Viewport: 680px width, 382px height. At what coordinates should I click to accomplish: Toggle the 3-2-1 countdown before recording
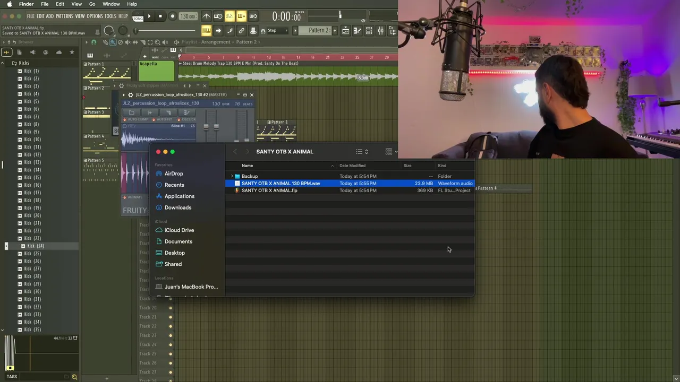click(x=229, y=16)
